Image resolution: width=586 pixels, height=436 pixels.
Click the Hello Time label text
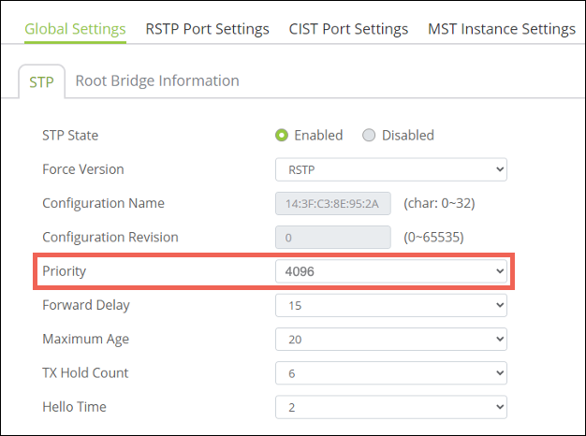point(74,407)
